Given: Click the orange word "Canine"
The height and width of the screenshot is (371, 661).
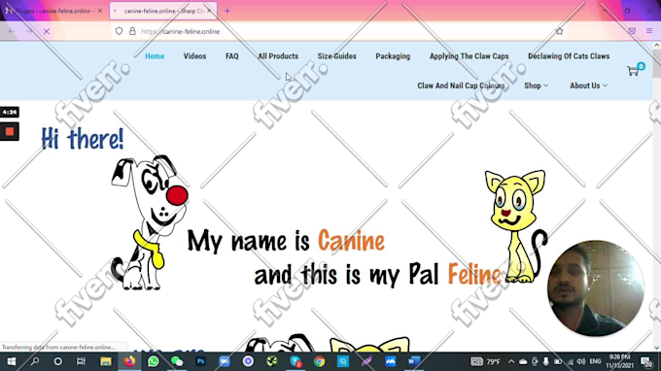Looking at the screenshot, I should [x=351, y=241].
